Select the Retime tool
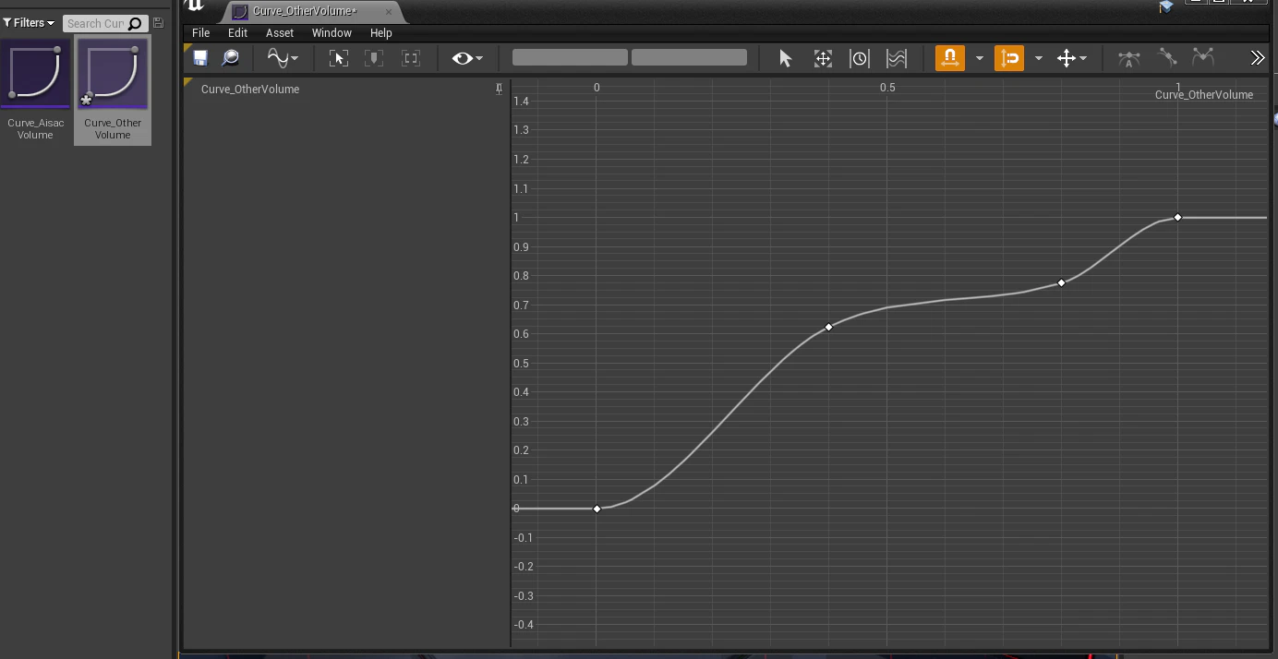This screenshot has height=659, width=1278. 860,58
